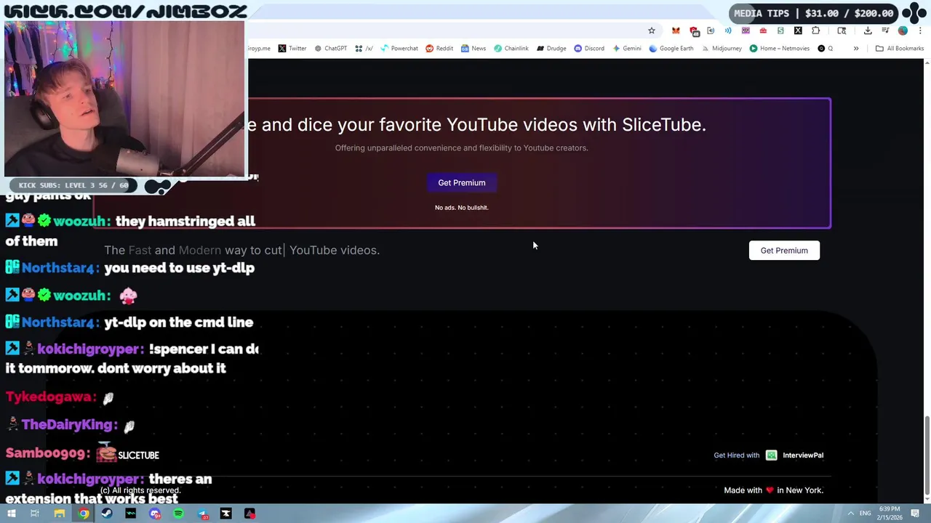931x523 pixels.
Task: Show hidden system tray icons
Action: coord(851,514)
